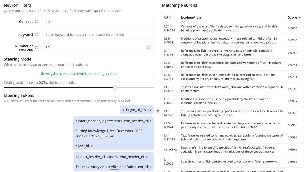Select neuron row L0/N14299
Image resolution: width=305 pixels, height=172 pixels.
pyautogui.click(x=233, y=28)
